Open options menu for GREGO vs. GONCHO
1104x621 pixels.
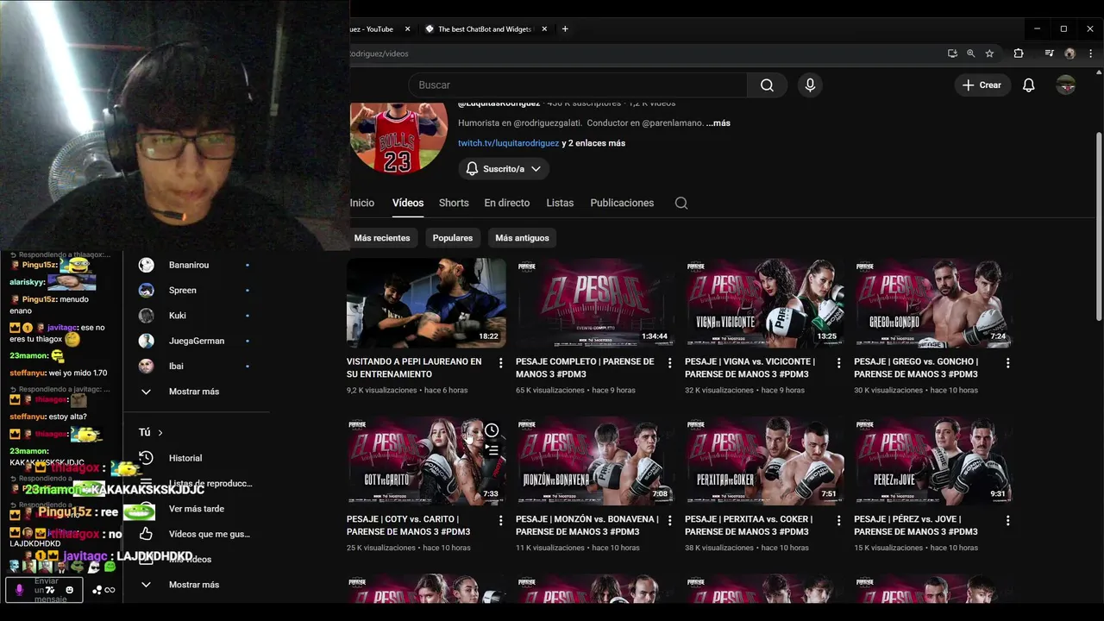coord(1007,363)
